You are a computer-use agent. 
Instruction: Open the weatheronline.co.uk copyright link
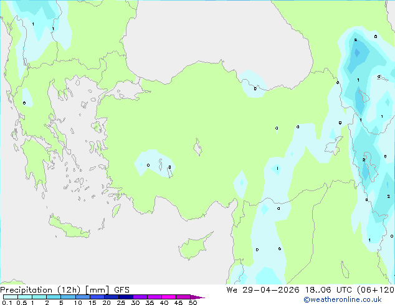pos(343,299)
